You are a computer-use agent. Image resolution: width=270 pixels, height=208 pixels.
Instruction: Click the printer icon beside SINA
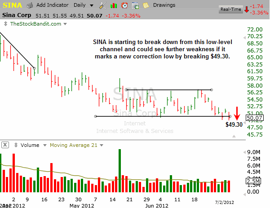click(30, 5)
